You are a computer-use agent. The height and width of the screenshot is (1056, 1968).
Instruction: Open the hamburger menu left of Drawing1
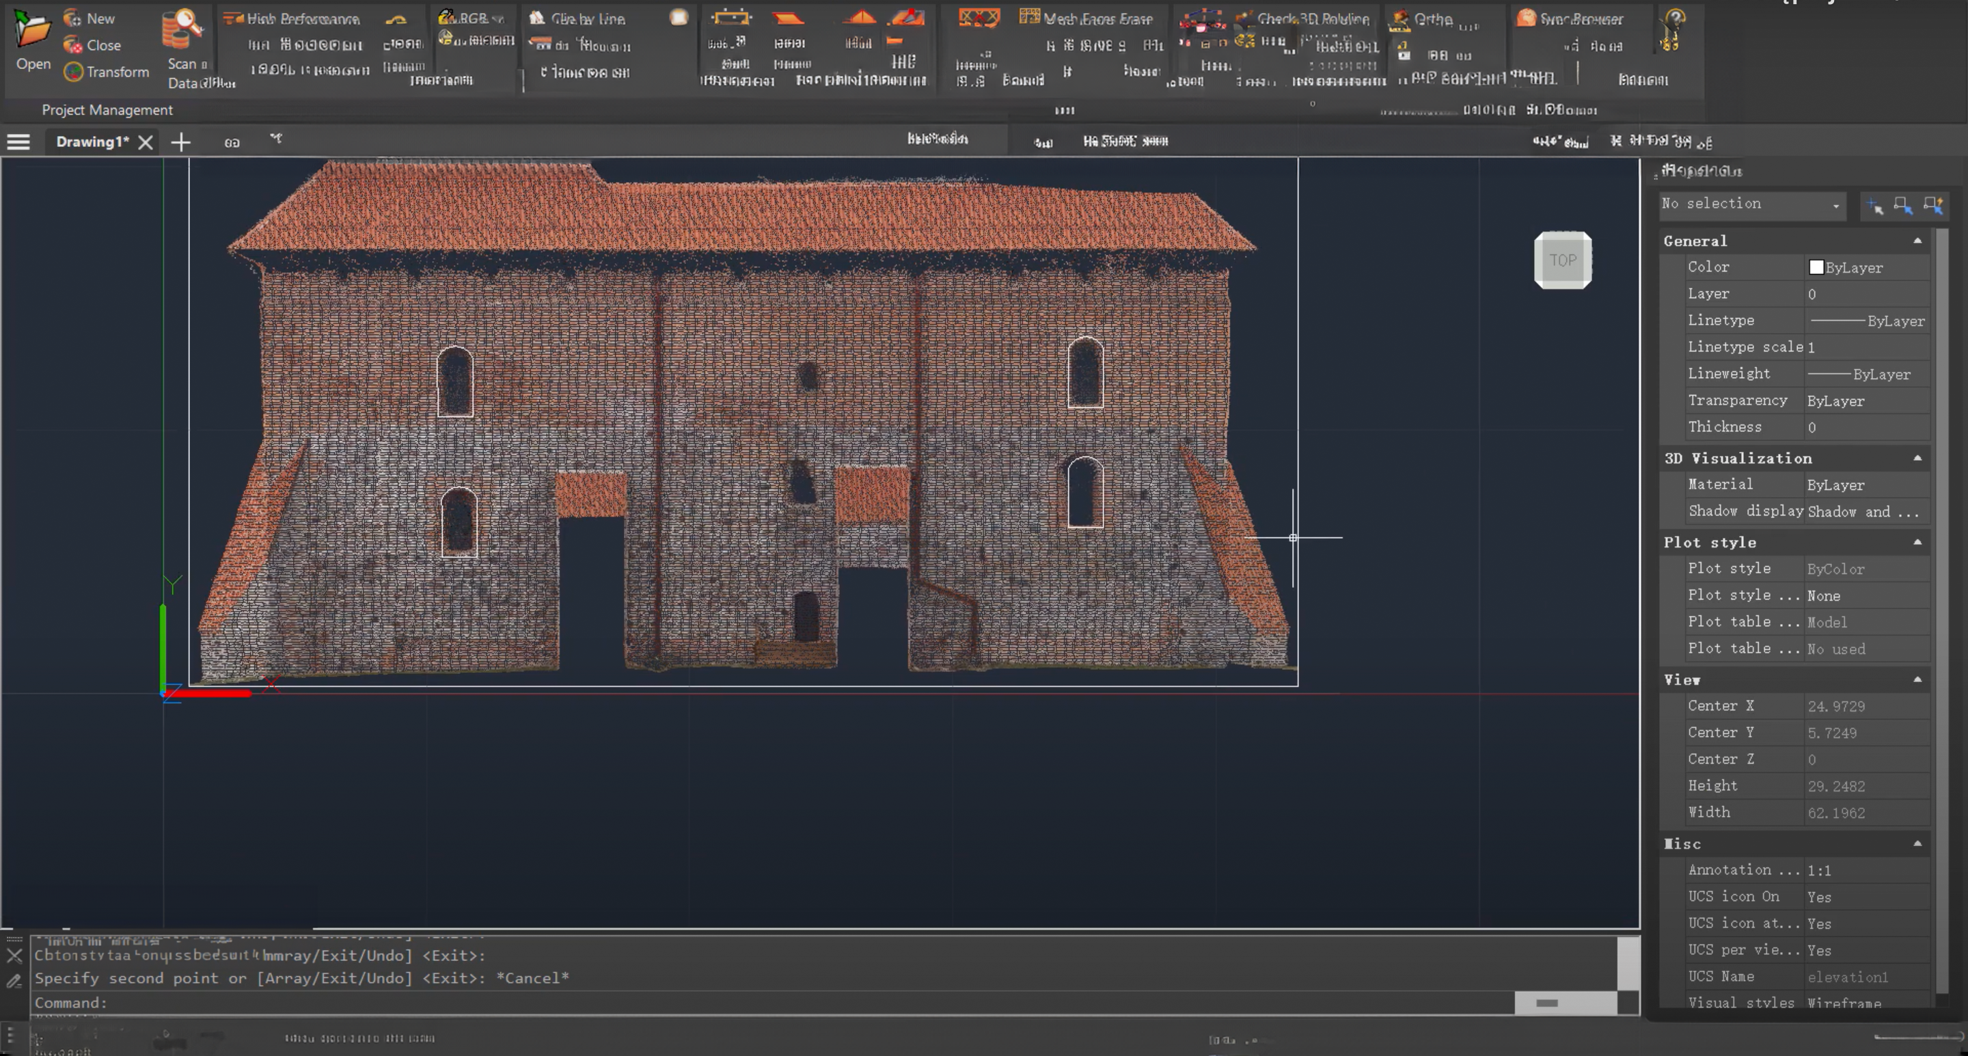point(18,142)
